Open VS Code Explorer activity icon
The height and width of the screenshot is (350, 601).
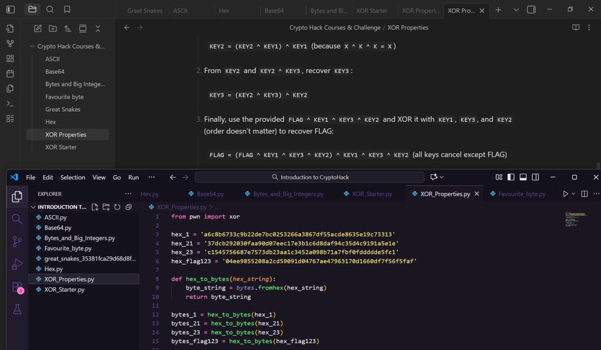point(17,196)
